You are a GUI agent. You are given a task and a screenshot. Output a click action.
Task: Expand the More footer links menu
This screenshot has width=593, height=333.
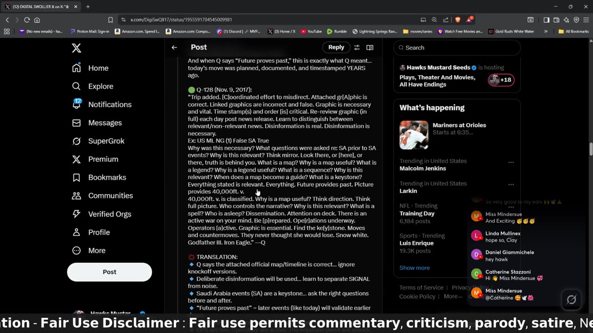(453, 296)
